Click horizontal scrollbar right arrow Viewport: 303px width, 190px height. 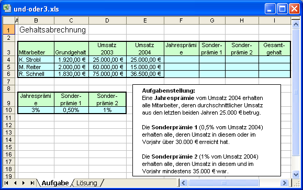click(284, 183)
